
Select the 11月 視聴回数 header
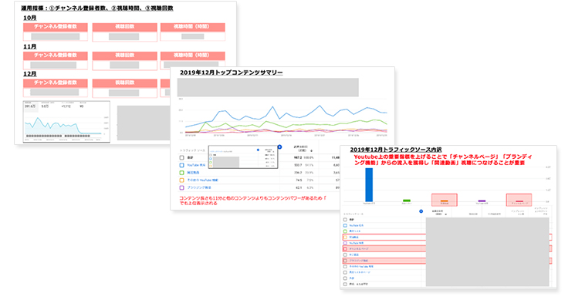pos(125,56)
